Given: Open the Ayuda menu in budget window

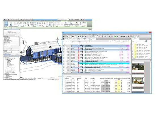Looking at the screenshot, I should pos(111,34).
